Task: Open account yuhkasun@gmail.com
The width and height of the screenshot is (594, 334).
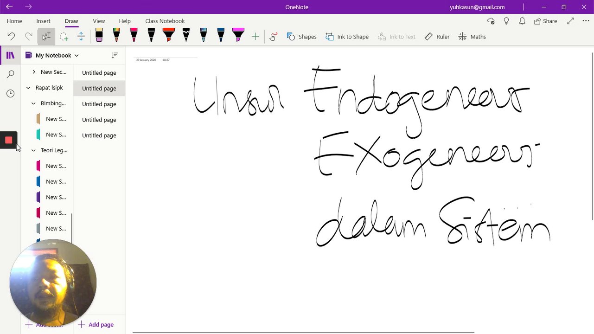Action: click(x=477, y=7)
